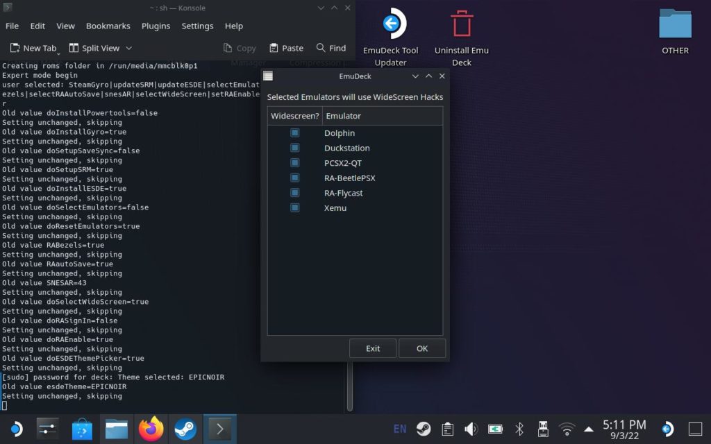The image size is (711, 444).
Task: Toggle the Xemu widescreen checkbox
Action: tap(294, 207)
